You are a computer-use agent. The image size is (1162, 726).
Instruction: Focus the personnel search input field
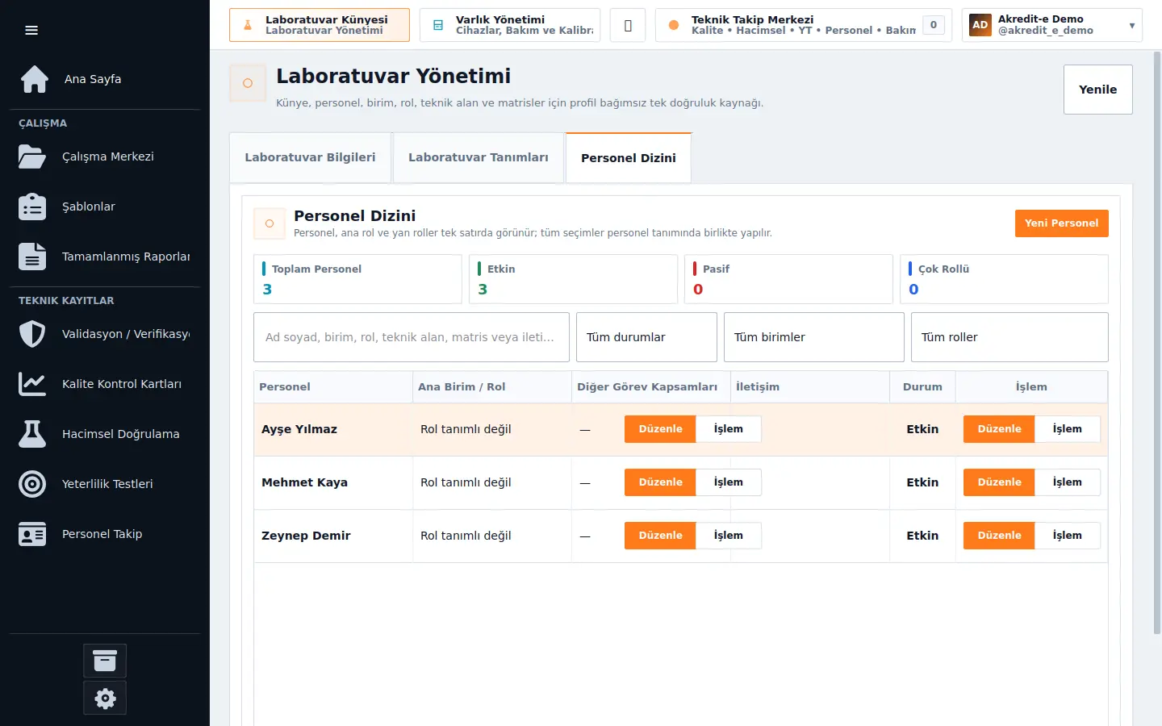tap(412, 337)
